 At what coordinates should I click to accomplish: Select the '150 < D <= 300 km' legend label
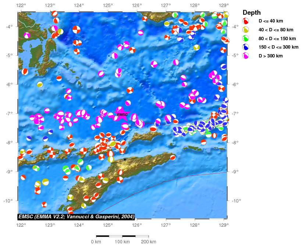click(278, 47)
